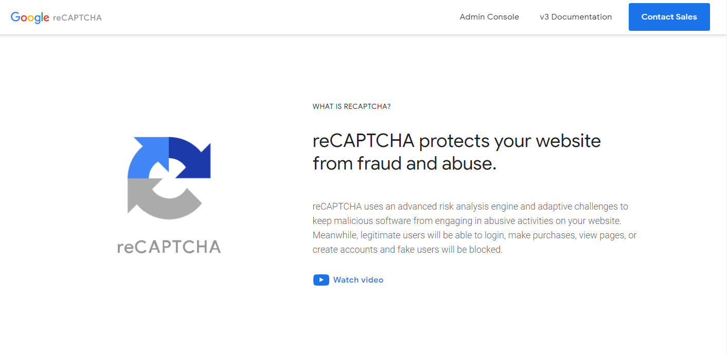
Task: Open the Admin Console link
Action: click(x=489, y=17)
